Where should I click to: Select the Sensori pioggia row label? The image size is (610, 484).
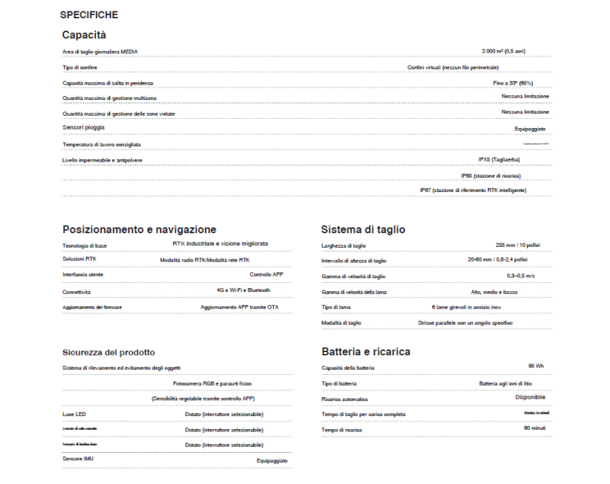click(84, 127)
